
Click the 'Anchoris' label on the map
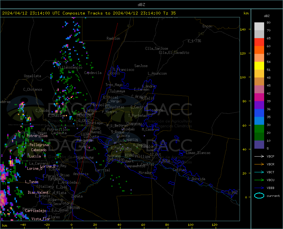coord(81,174)
